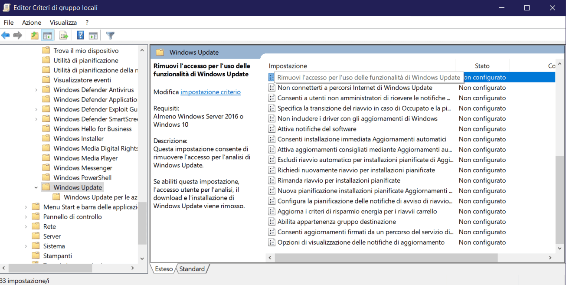Image resolution: width=566 pixels, height=285 pixels.
Task: Click the policy icon next to Opzioni di visualizzazione delle notifiche
Action: coord(272,242)
